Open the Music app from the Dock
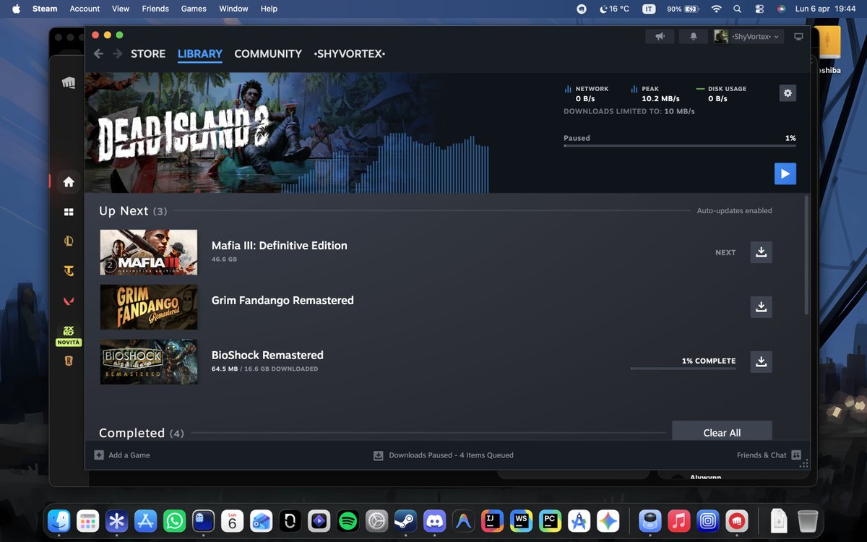 click(678, 520)
